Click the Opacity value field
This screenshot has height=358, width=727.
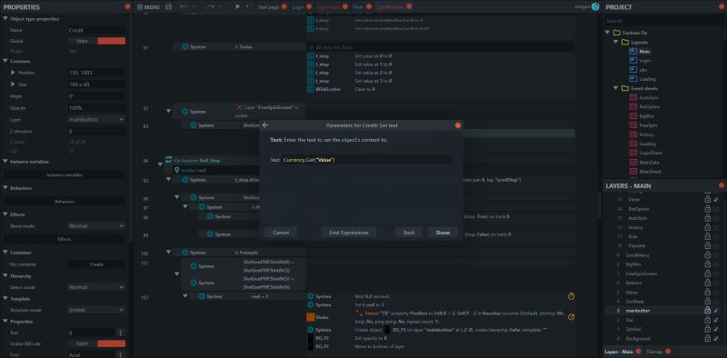96,107
